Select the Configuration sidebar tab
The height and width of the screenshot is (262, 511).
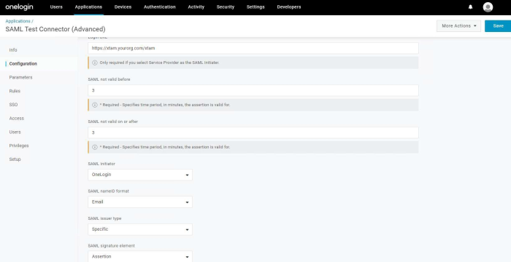(x=23, y=64)
